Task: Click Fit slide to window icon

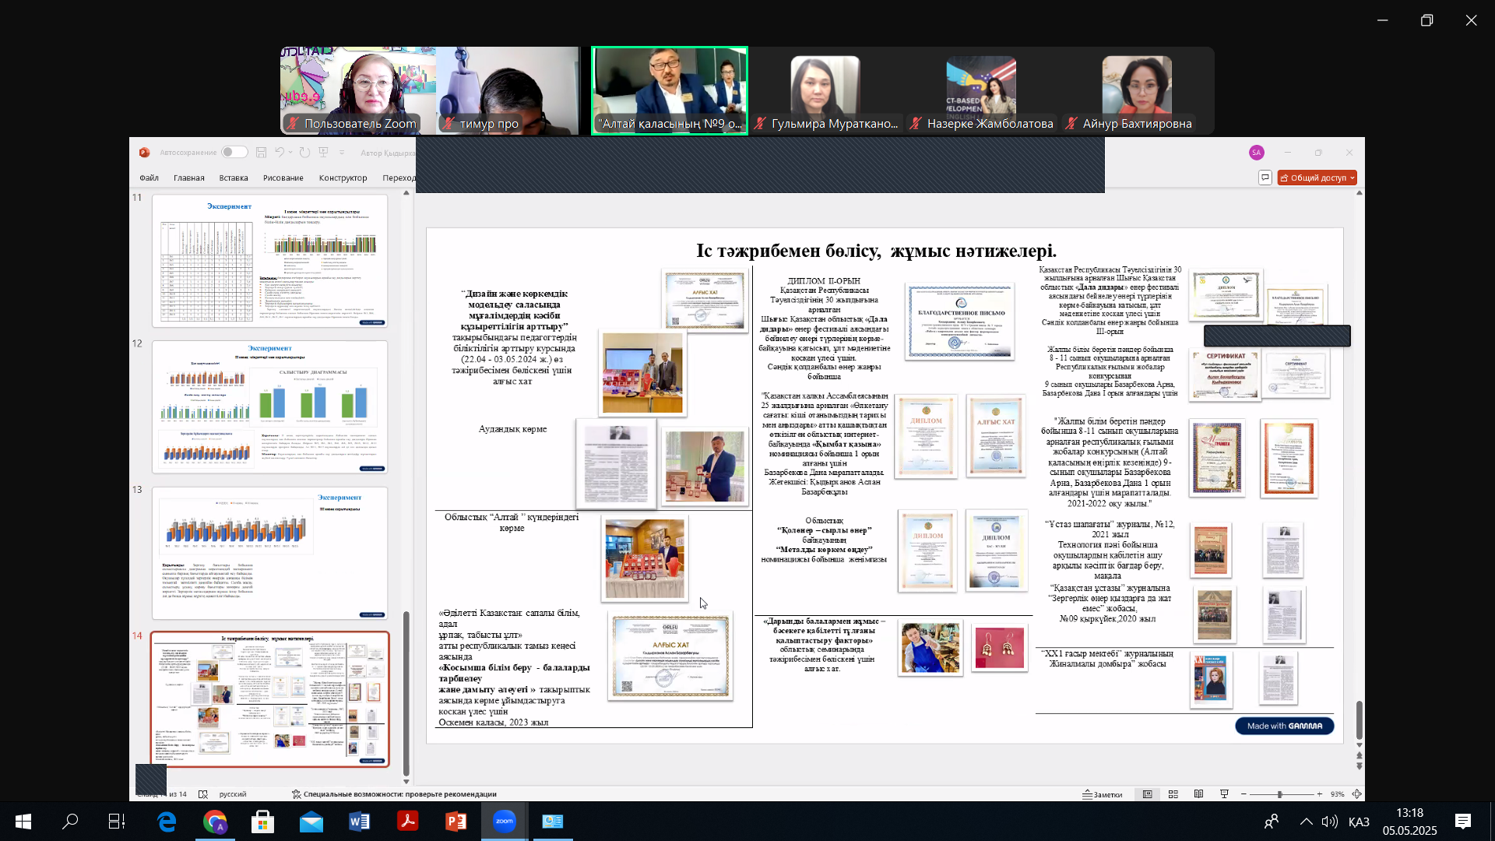Action: coord(1357,794)
